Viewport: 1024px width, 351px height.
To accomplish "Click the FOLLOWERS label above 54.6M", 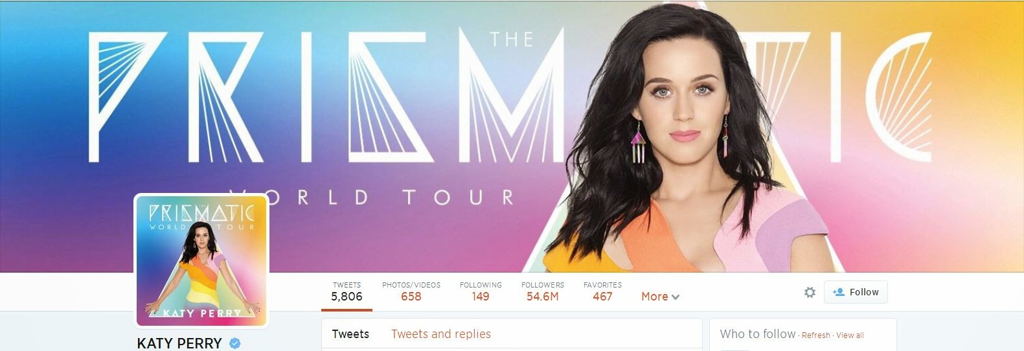I will [543, 285].
